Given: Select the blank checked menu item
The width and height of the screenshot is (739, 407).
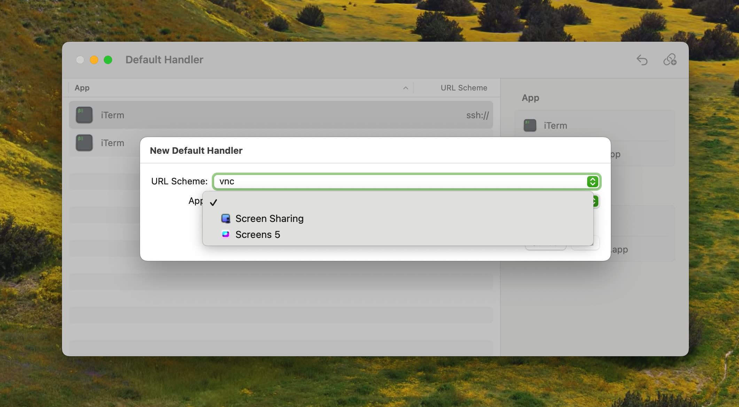Looking at the screenshot, I should (313, 202).
